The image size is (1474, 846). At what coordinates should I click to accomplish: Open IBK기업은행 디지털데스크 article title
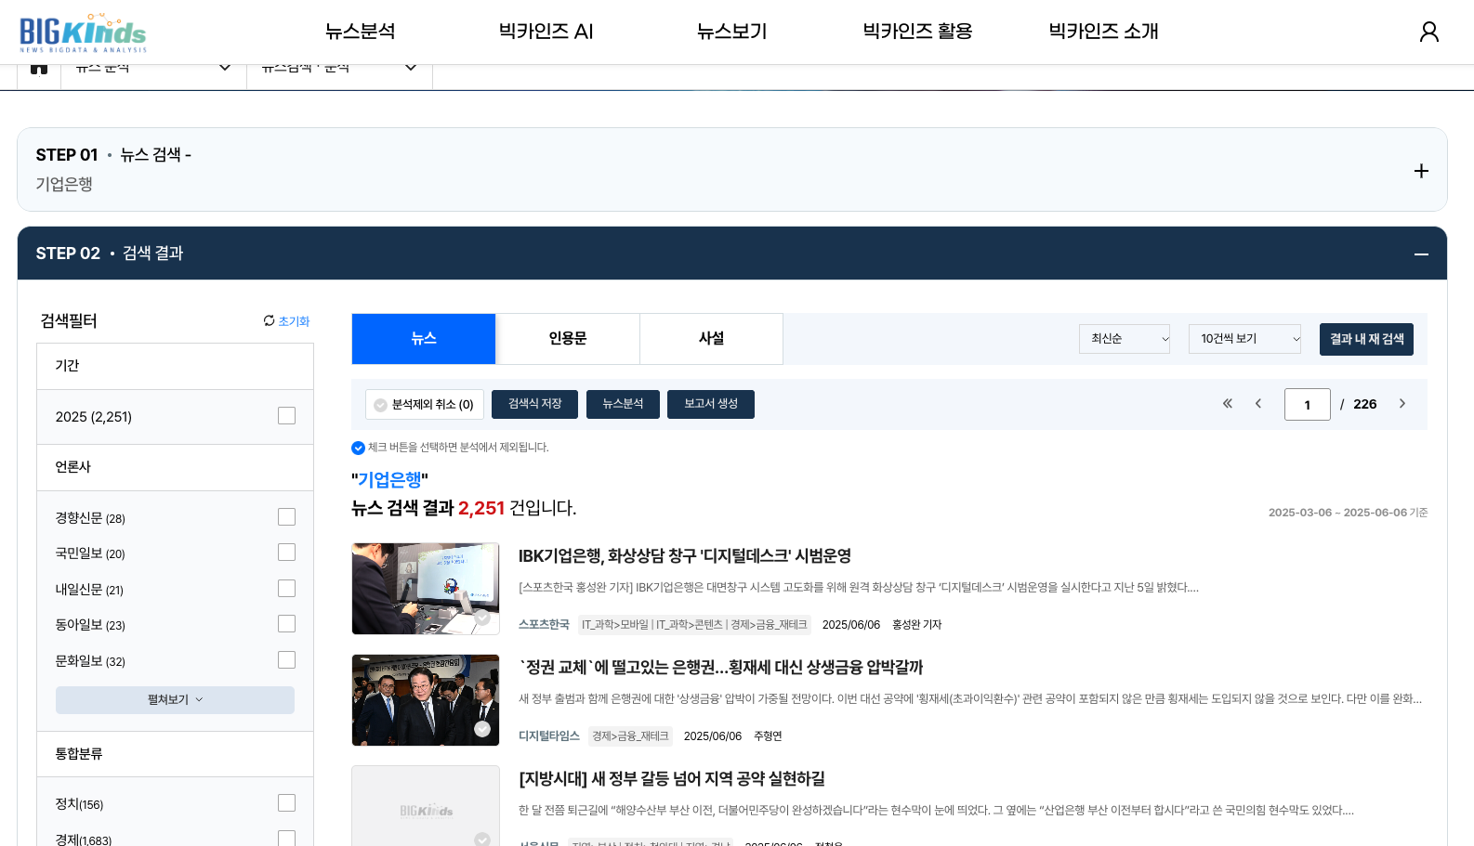685,556
